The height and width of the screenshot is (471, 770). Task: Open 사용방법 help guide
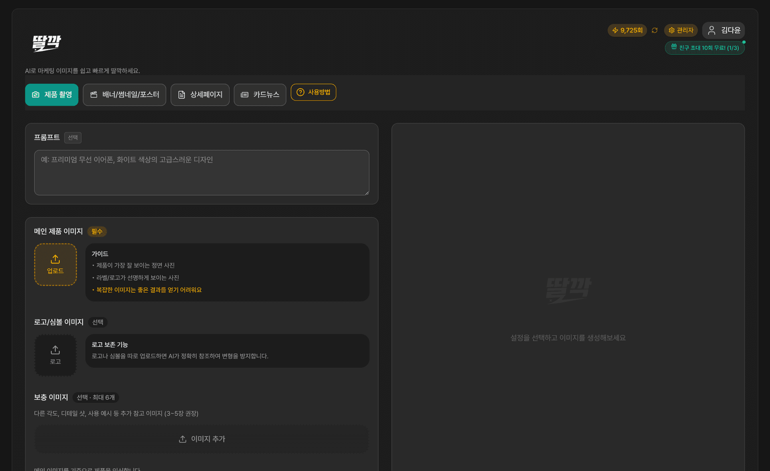[x=313, y=93]
